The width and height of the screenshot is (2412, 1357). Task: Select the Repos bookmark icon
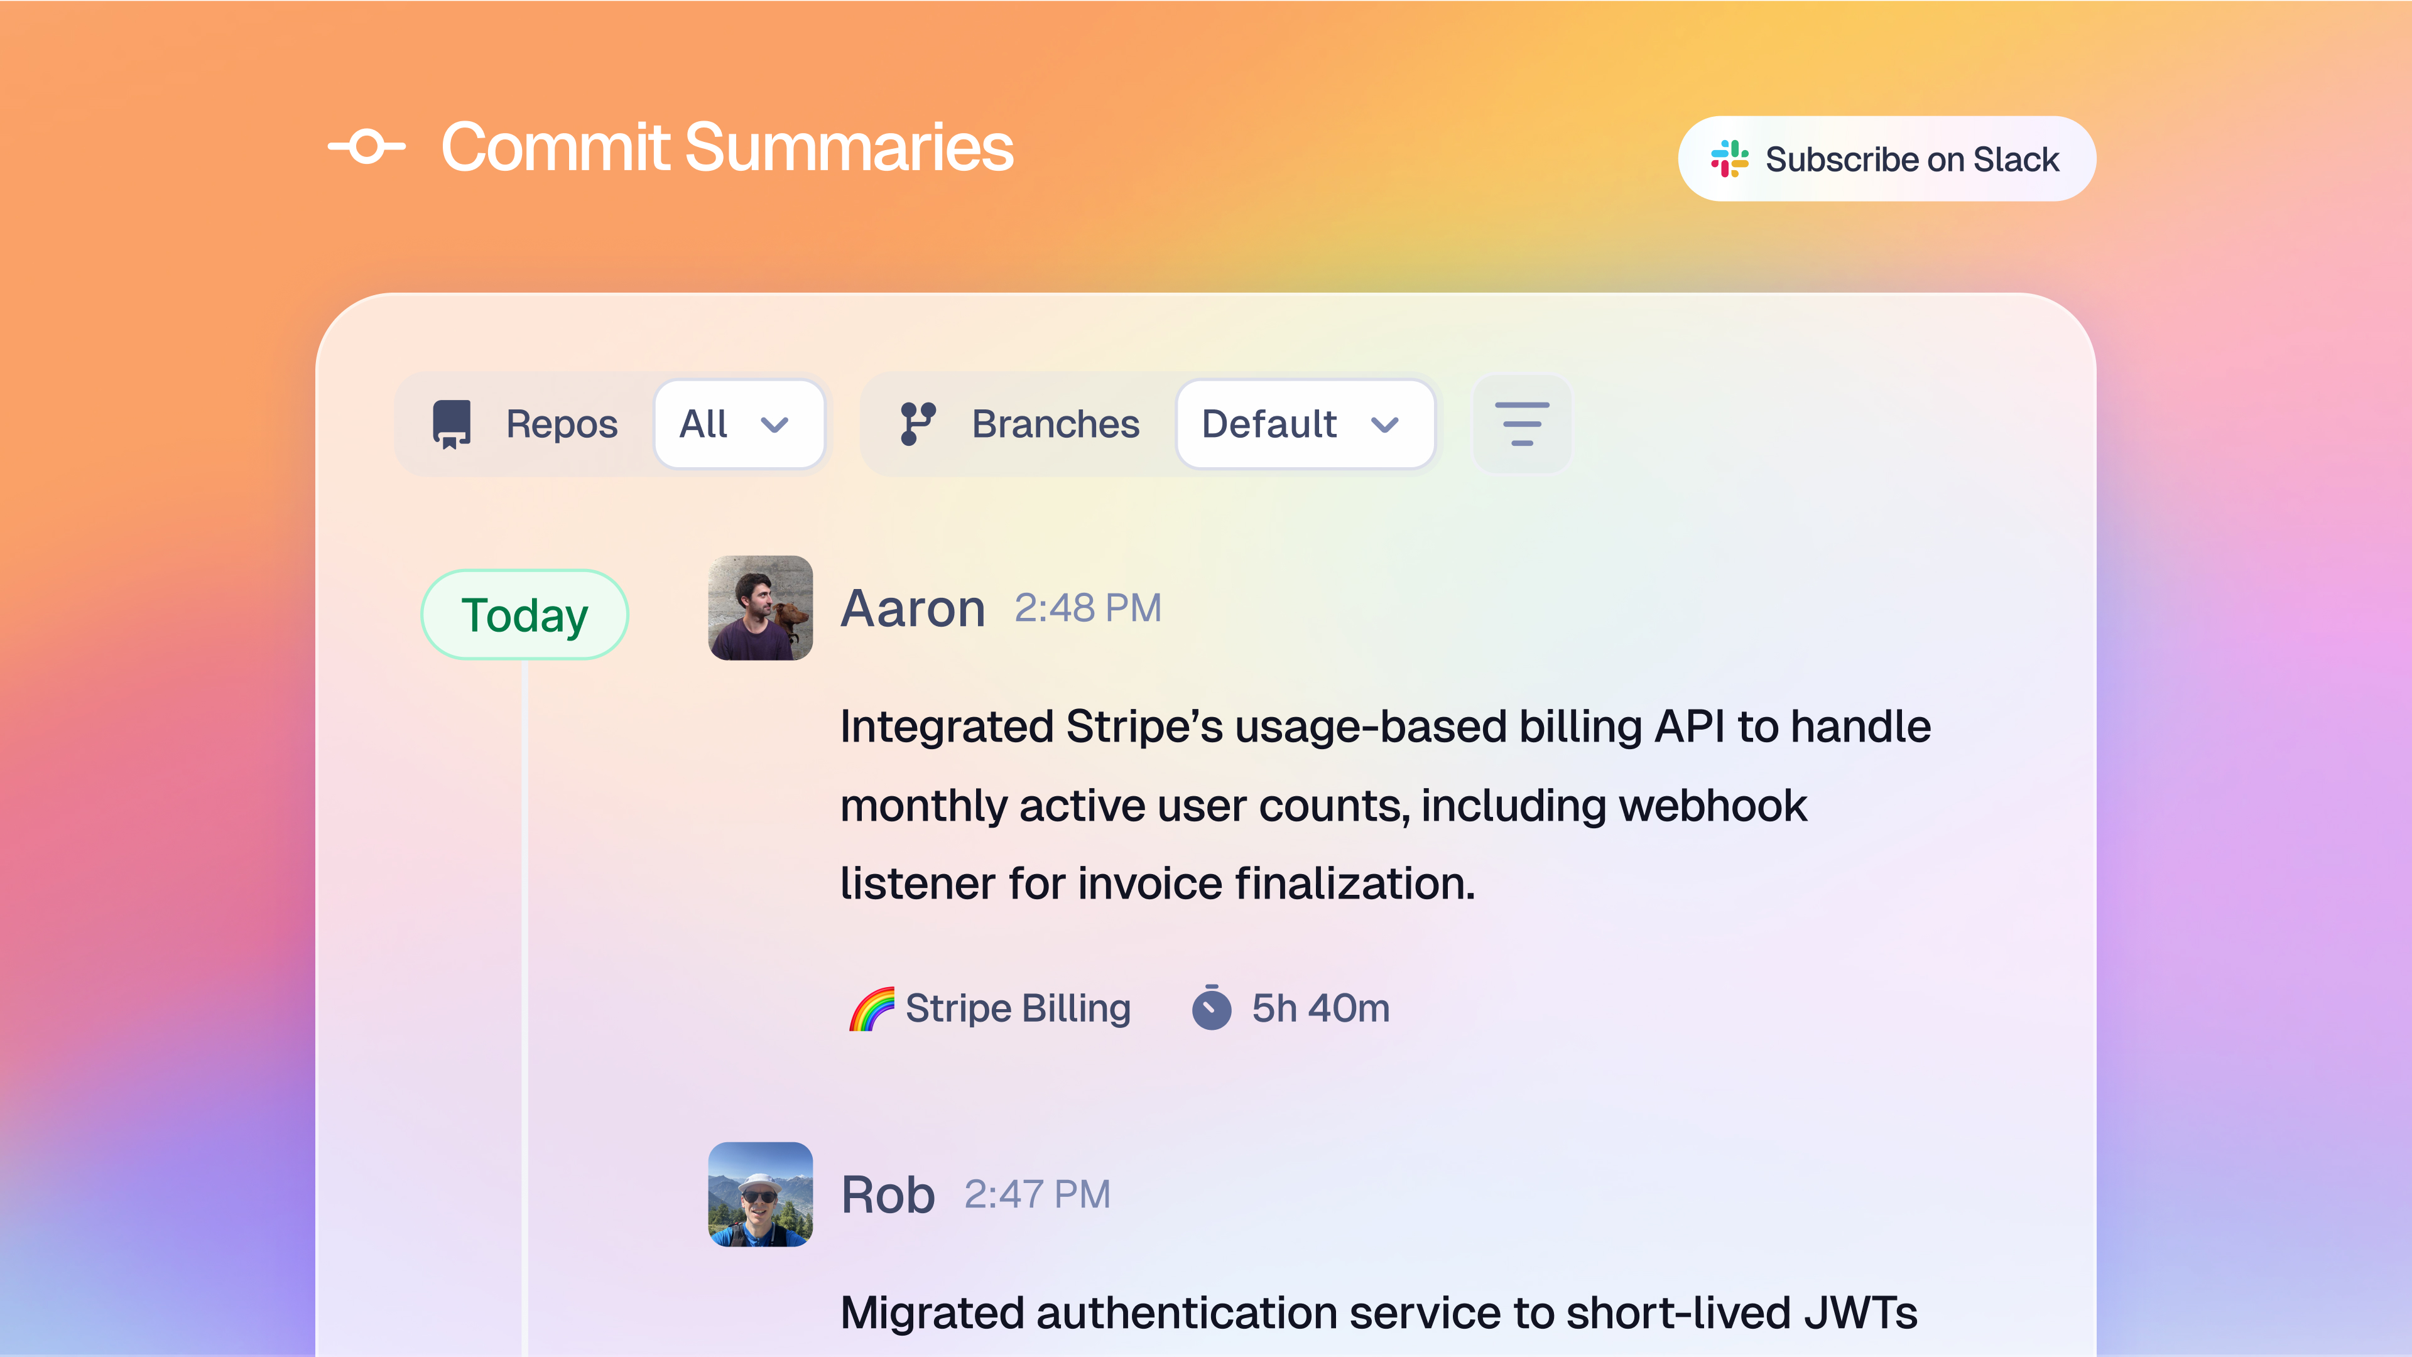(x=452, y=424)
